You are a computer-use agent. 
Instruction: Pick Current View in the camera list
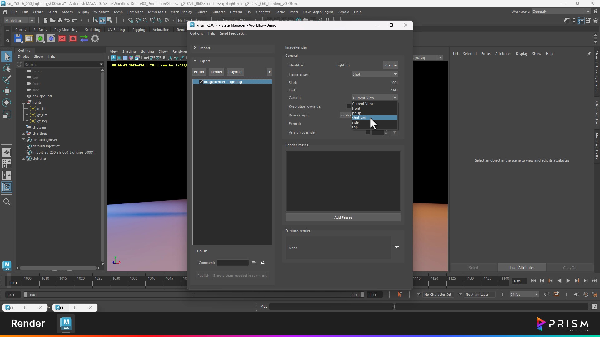(x=375, y=104)
